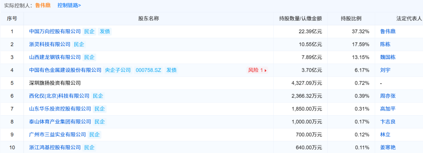Open the 控制链路 expander link
The image size is (423, 153).
(x=69, y=5)
